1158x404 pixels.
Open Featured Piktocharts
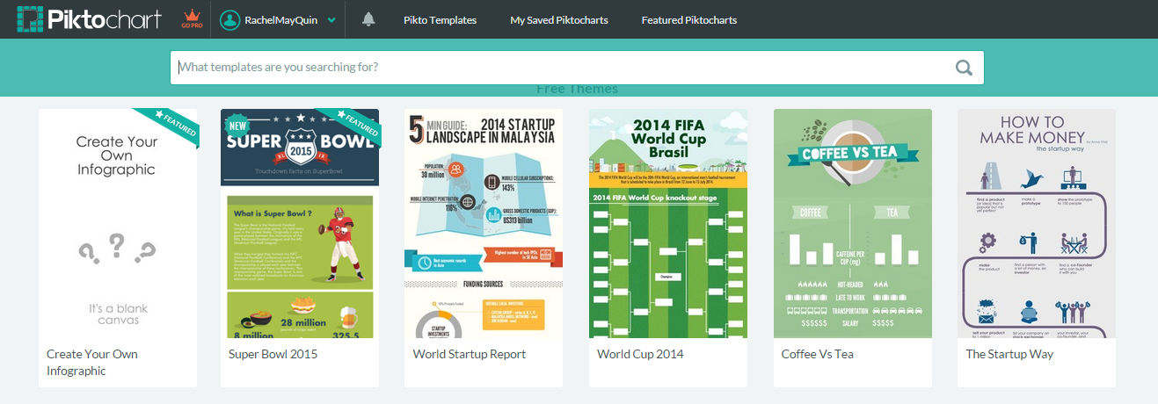click(x=689, y=19)
